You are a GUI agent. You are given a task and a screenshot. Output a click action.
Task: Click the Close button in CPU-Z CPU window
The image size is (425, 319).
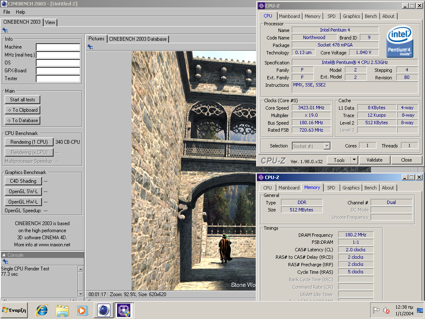coord(406,160)
